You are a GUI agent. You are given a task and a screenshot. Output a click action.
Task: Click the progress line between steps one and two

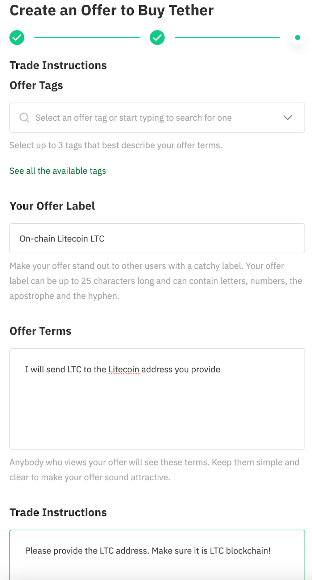87,37
